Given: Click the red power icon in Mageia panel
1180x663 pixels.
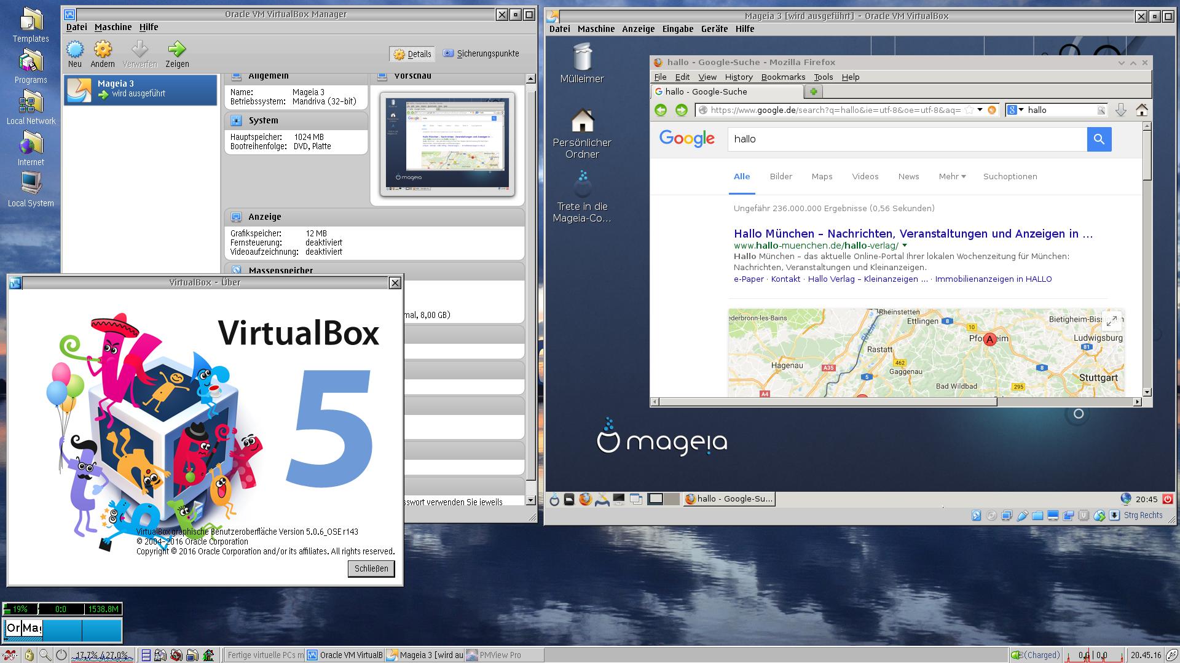Looking at the screenshot, I should point(1168,499).
